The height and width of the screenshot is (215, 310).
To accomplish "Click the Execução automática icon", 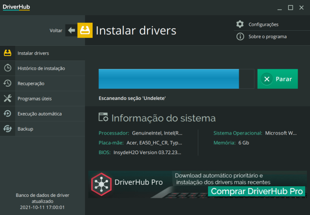I will [x=8, y=114].
